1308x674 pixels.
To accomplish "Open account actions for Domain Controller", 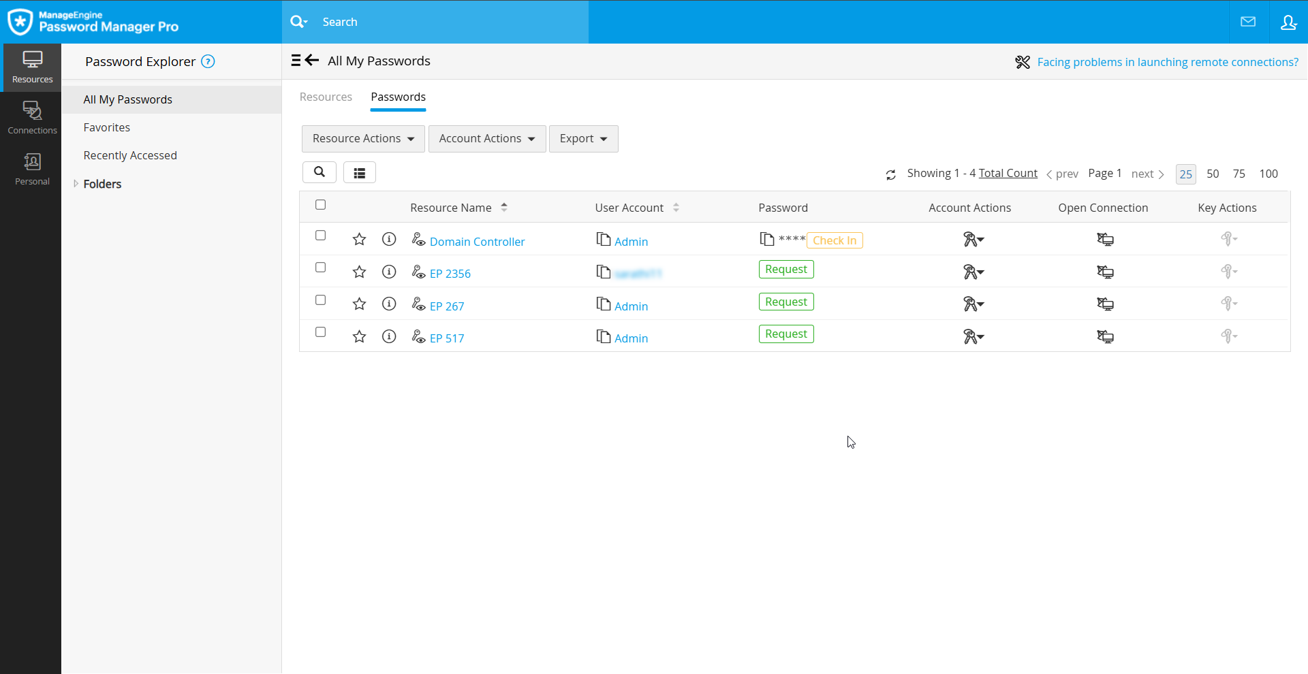I will 973,239.
